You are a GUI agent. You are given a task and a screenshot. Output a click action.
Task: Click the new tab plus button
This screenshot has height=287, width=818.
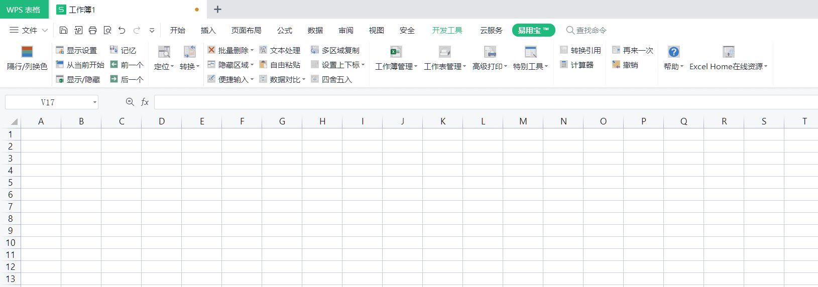tap(217, 10)
